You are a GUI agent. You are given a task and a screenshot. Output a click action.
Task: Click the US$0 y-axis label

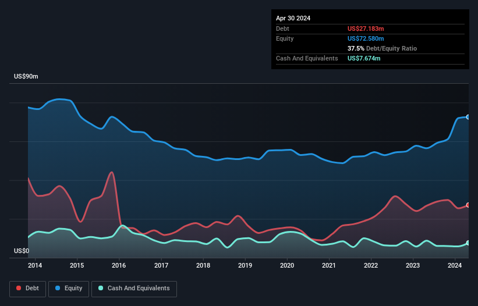point(22,251)
